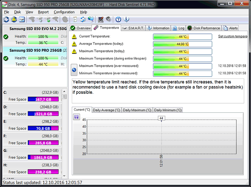Open the View menu
The image size is (251, 187).
[x=29, y=12]
